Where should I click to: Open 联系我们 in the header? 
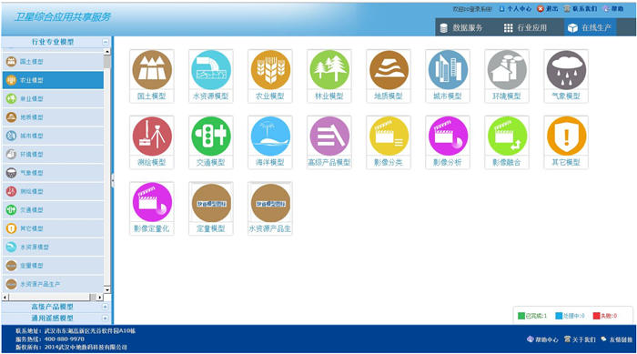(581, 8)
